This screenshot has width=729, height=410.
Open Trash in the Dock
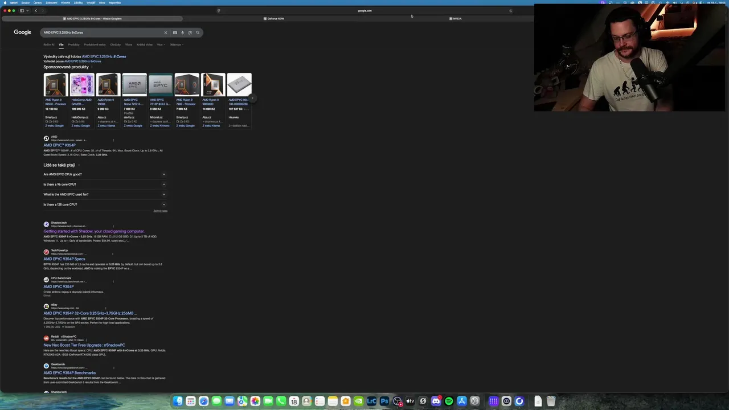coord(551,401)
